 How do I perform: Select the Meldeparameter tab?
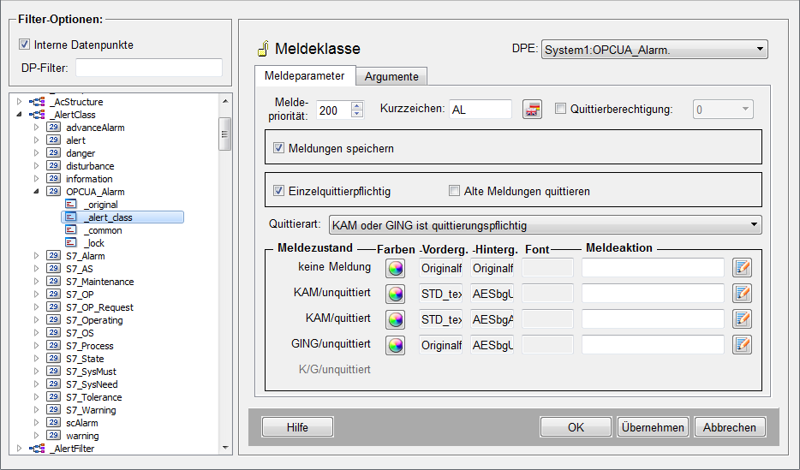pos(304,75)
